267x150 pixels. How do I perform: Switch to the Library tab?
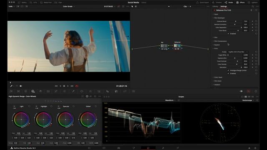pyautogui.click(x=215, y=7)
